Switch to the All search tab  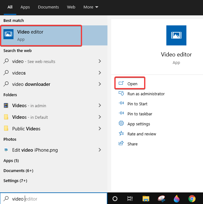(x=10, y=7)
